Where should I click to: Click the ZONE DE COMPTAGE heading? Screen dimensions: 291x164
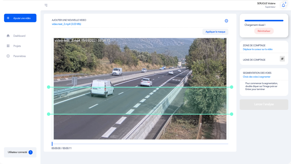[254, 45]
